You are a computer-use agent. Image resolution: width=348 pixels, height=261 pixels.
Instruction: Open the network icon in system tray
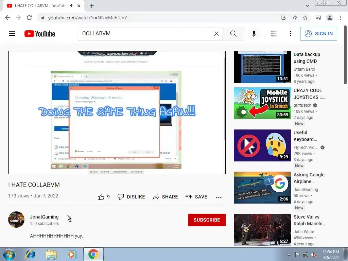click(x=306, y=255)
